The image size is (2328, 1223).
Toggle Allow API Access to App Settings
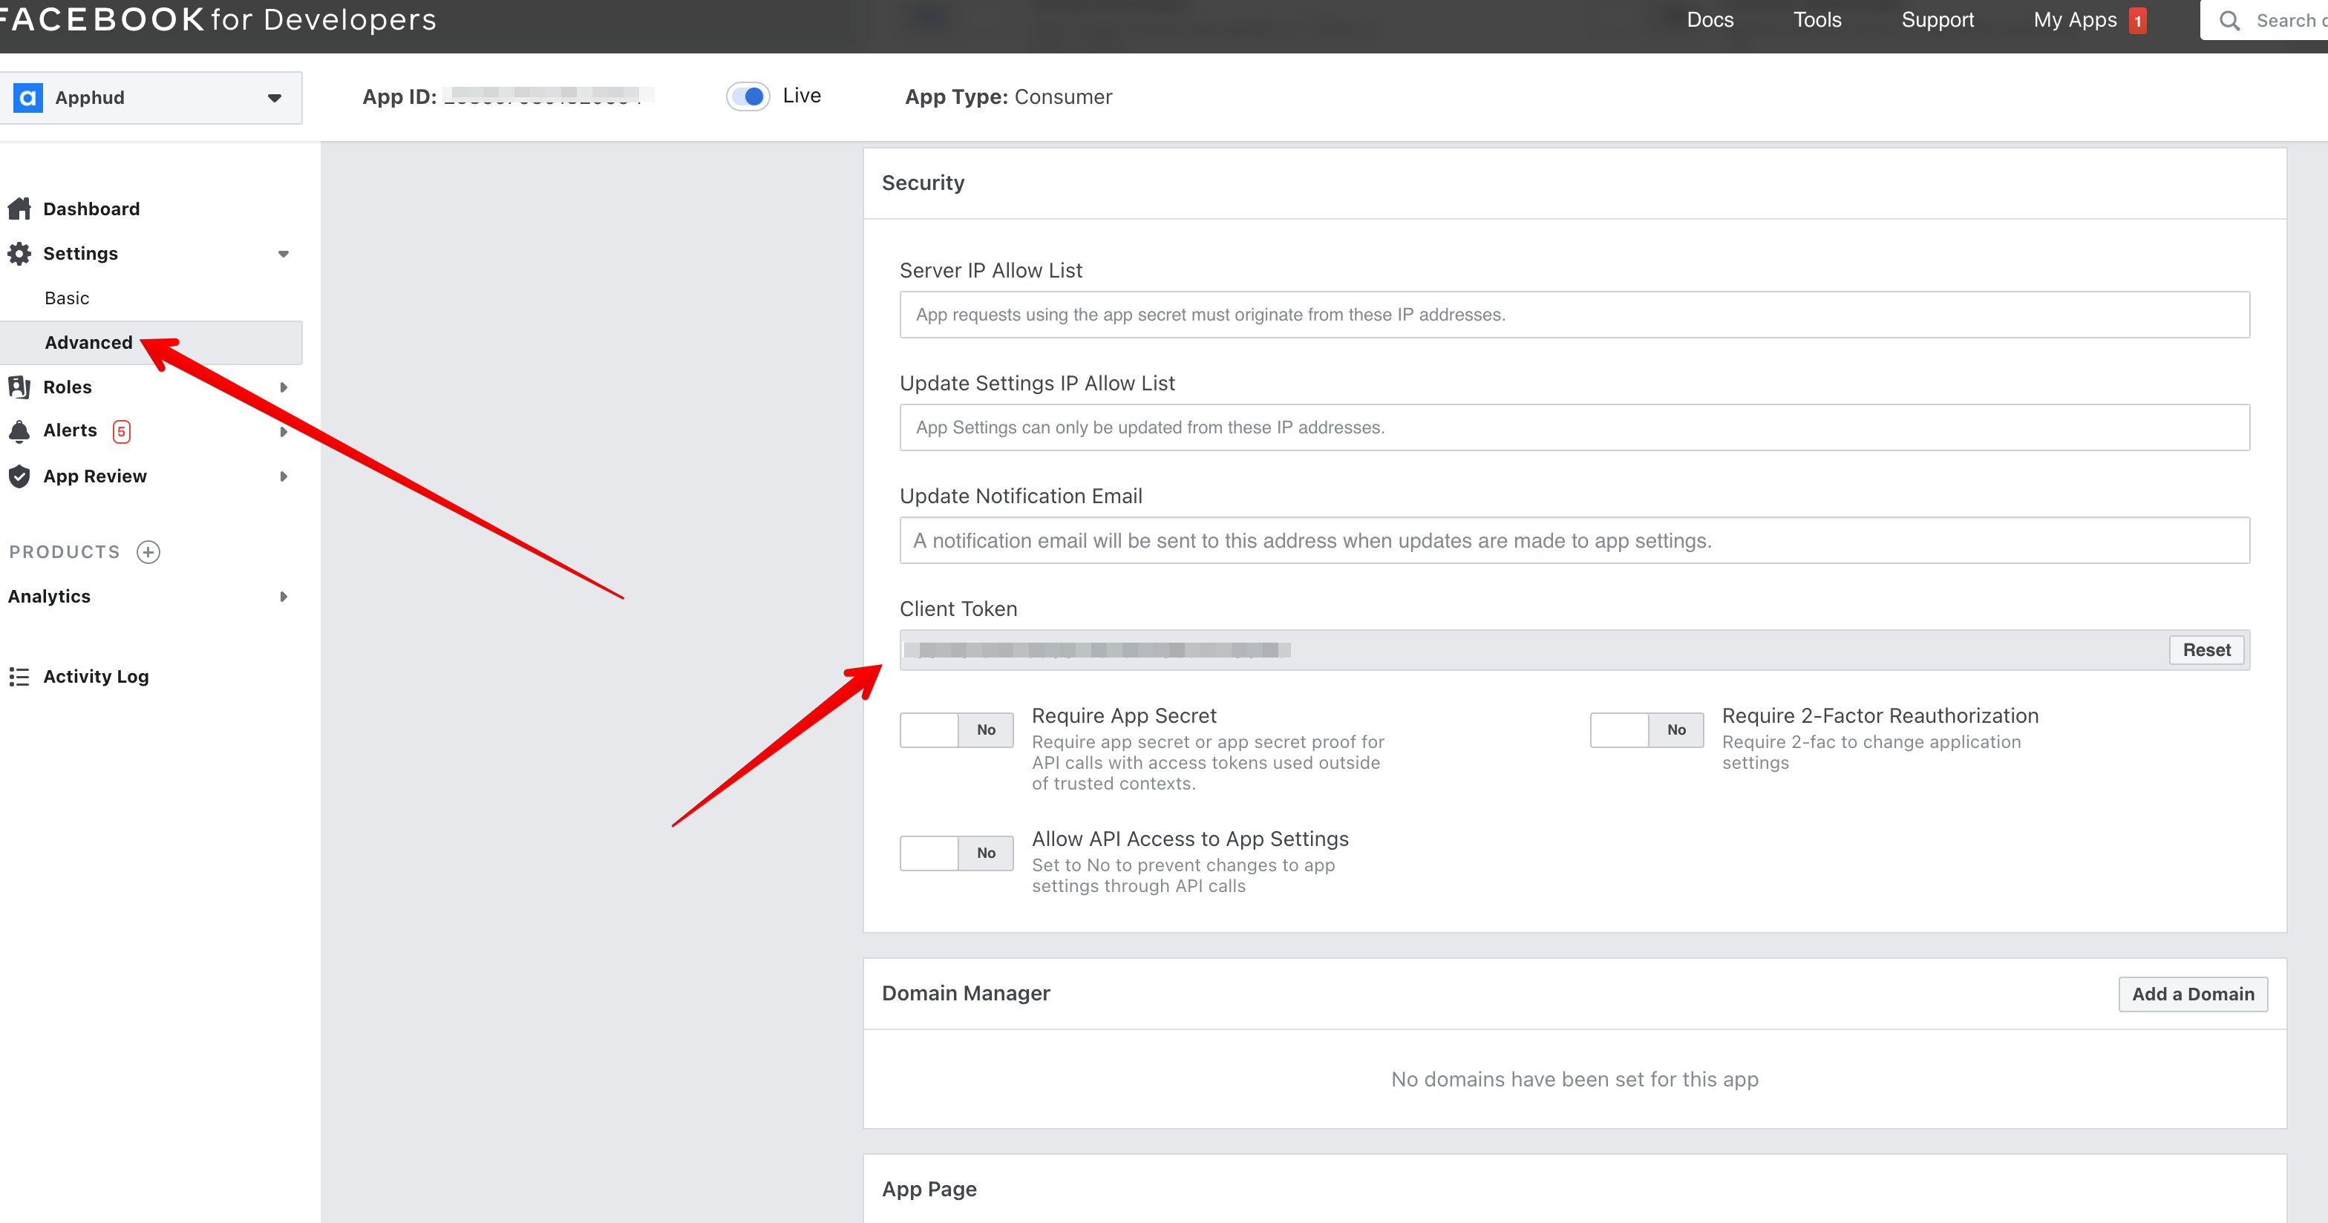click(955, 853)
